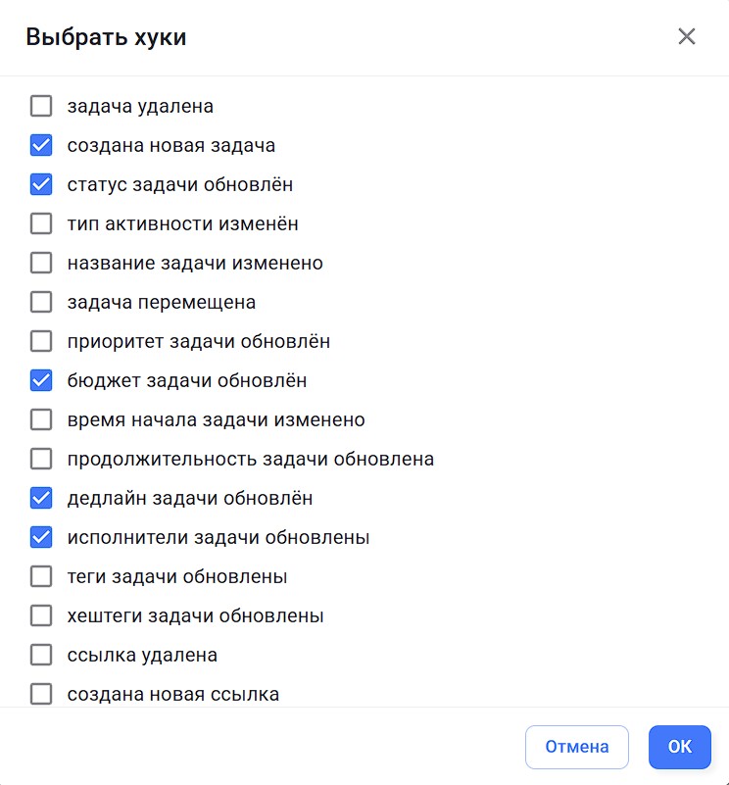The width and height of the screenshot is (729, 785).
Task: Close the hooks dialog with X icon
Action: pyautogui.click(x=686, y=37)
